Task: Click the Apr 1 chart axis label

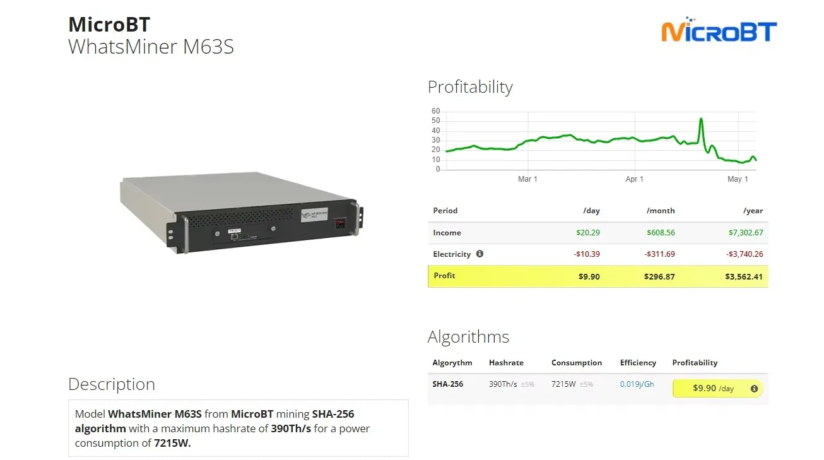Action: click(x=634, y=179)
